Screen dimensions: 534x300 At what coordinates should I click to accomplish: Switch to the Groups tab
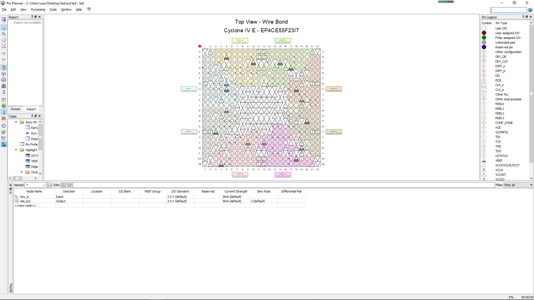[15, 109]
